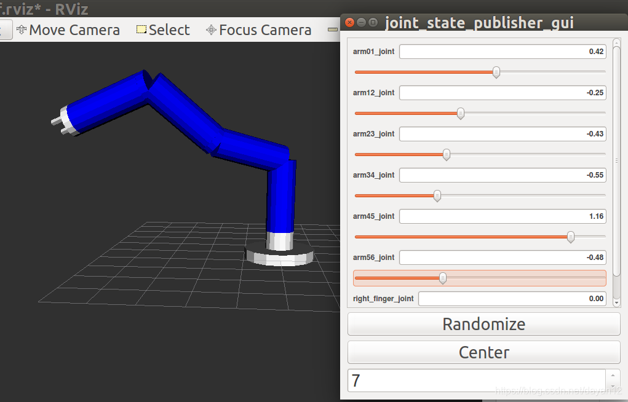The image size is (628, 402).
Task: Click the arm01_joint label
Action: coord(373,52)
